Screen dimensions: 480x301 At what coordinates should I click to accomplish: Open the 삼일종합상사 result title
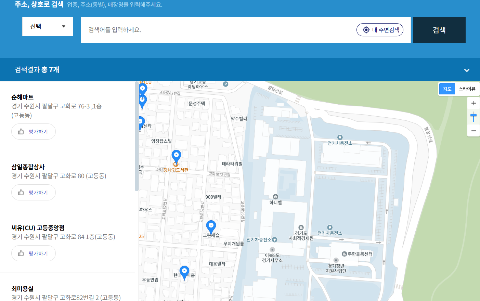coord(28,167)
